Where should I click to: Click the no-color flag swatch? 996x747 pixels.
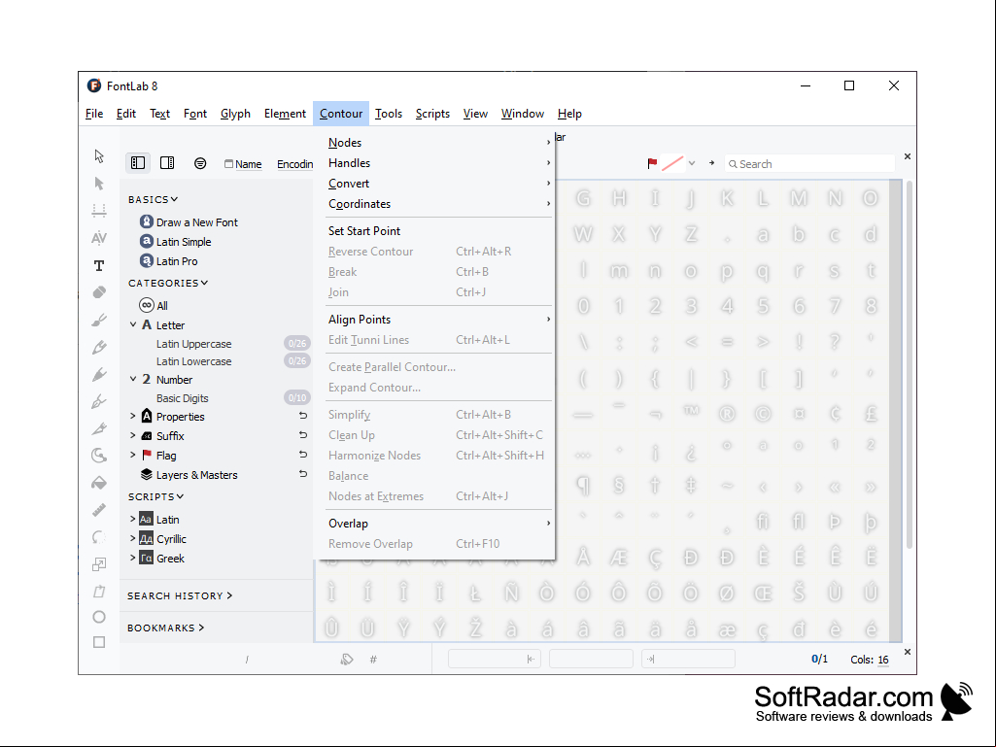click(672, 164)
